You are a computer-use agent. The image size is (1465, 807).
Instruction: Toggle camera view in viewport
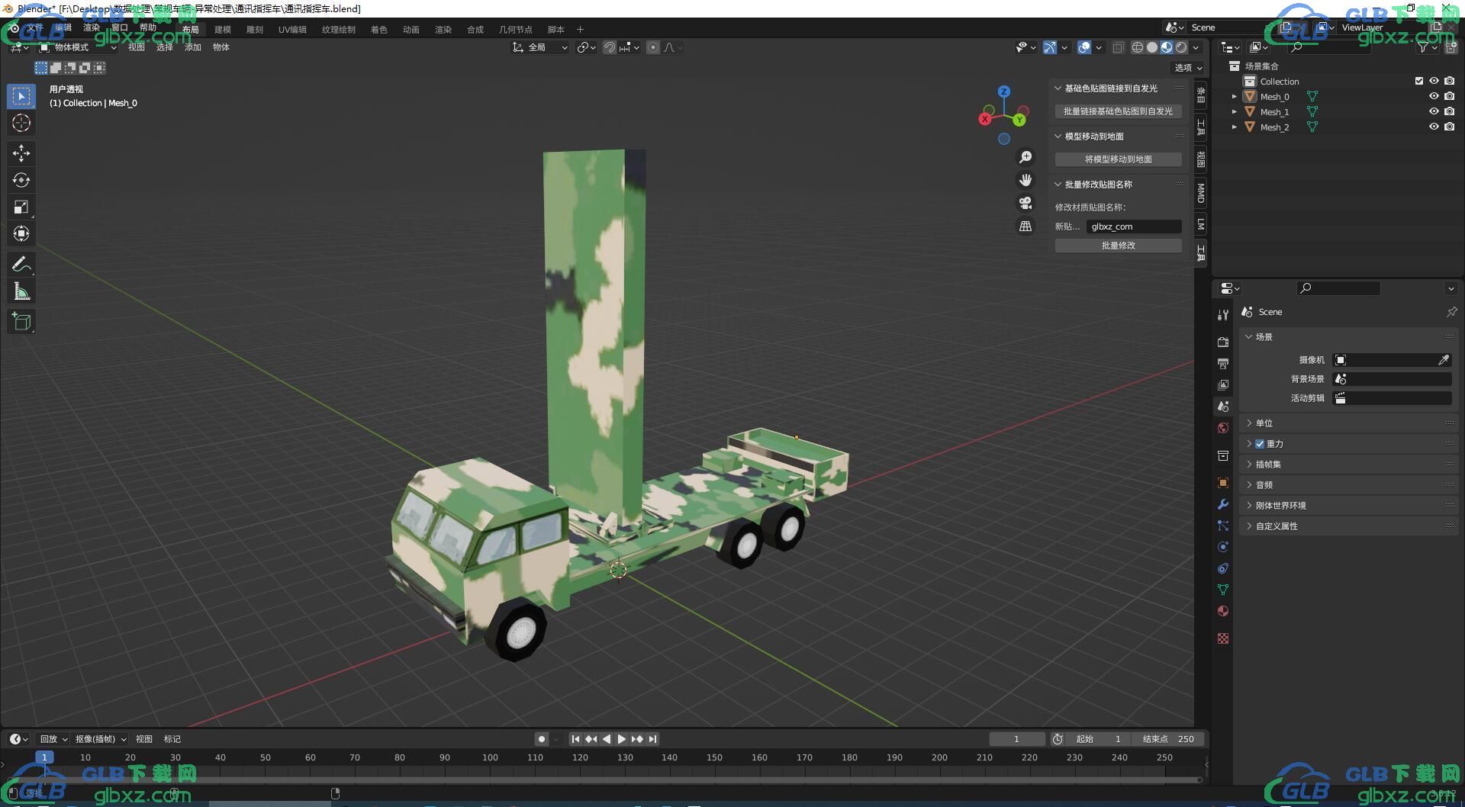[x=1025, y=203]
